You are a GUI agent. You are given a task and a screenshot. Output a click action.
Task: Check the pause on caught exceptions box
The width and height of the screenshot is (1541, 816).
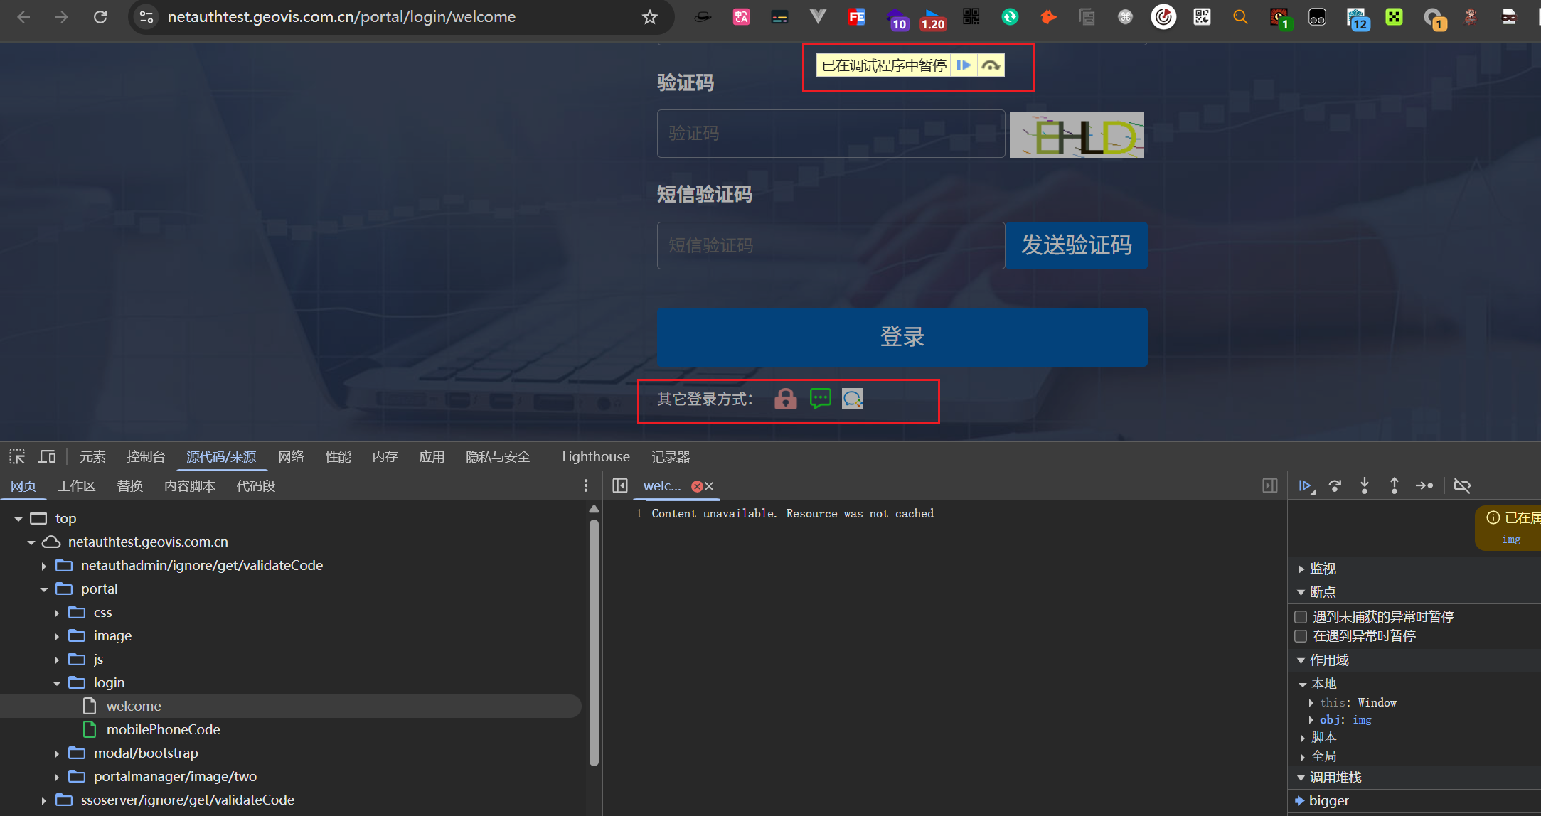click(x=1301, y=636)
